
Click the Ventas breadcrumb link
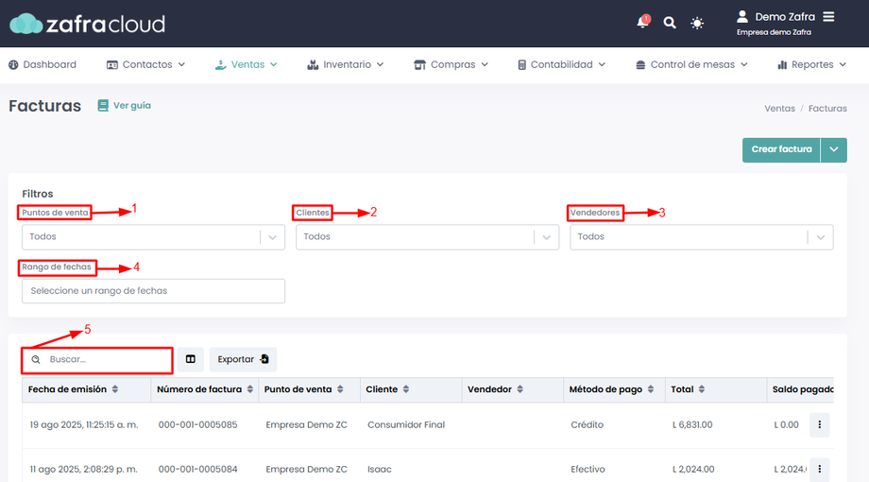tap(780, 108)
